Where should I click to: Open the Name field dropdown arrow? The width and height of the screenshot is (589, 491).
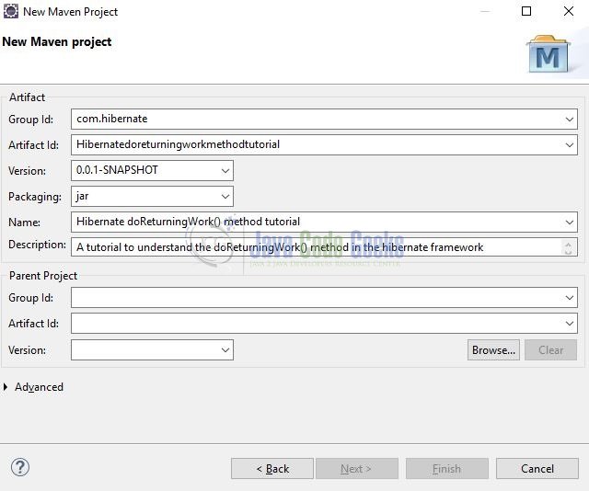(569, 223)
